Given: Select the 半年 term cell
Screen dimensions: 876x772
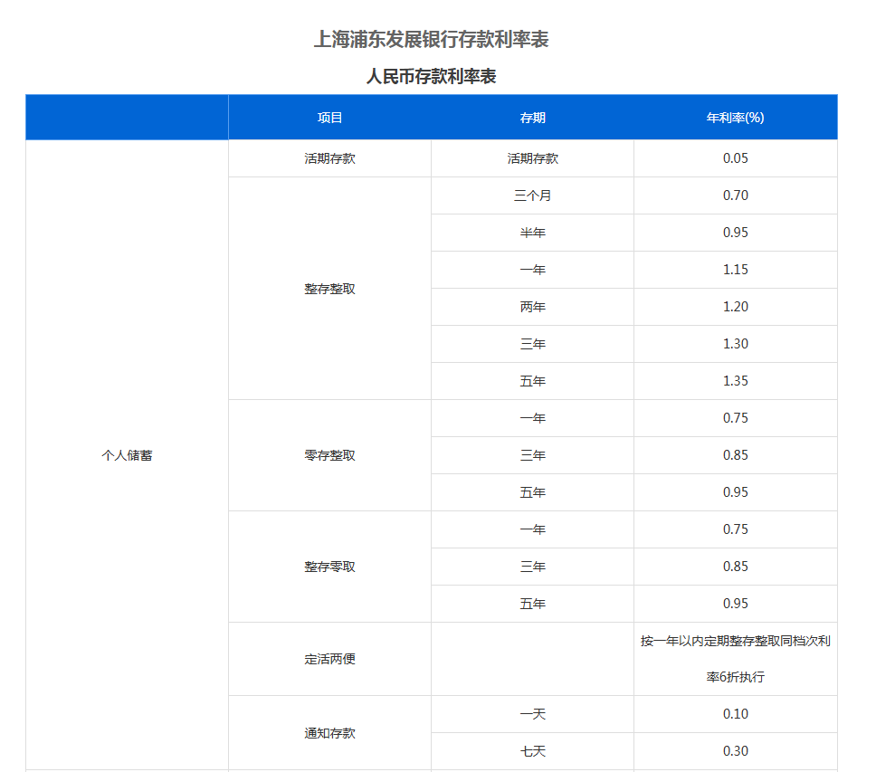Looking at the screenshot, I should 532,233.
